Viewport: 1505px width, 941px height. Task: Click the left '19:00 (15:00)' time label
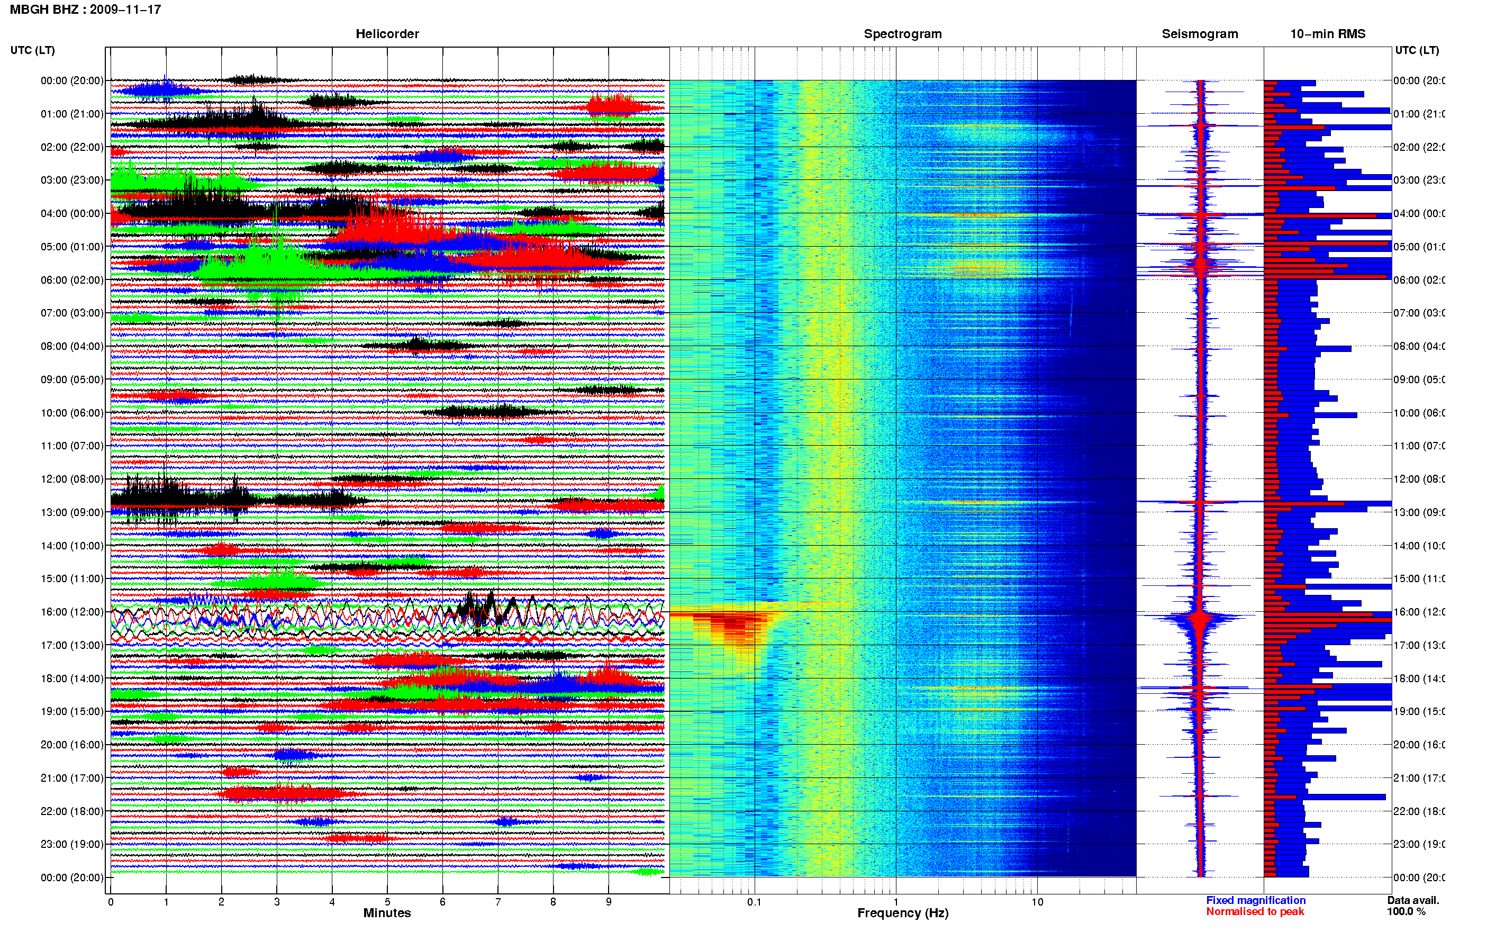click(72, 711)
